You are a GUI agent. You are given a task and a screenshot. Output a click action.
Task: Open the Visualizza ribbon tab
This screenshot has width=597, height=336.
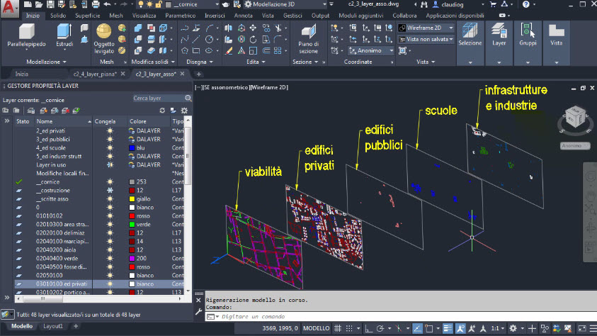(x=144, y=16)
